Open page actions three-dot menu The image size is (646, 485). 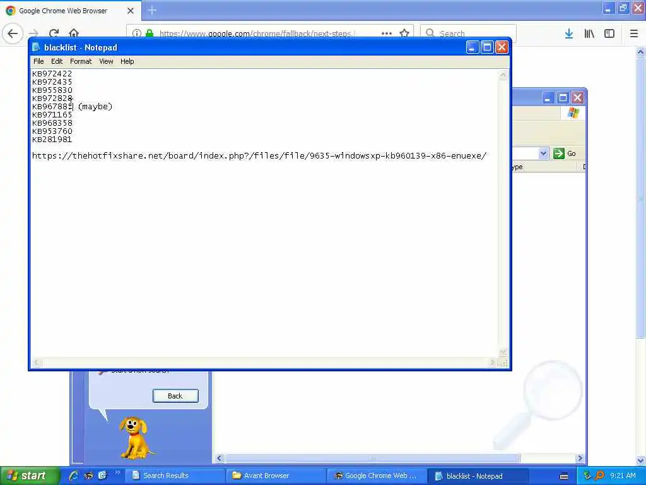click(387, 33)
